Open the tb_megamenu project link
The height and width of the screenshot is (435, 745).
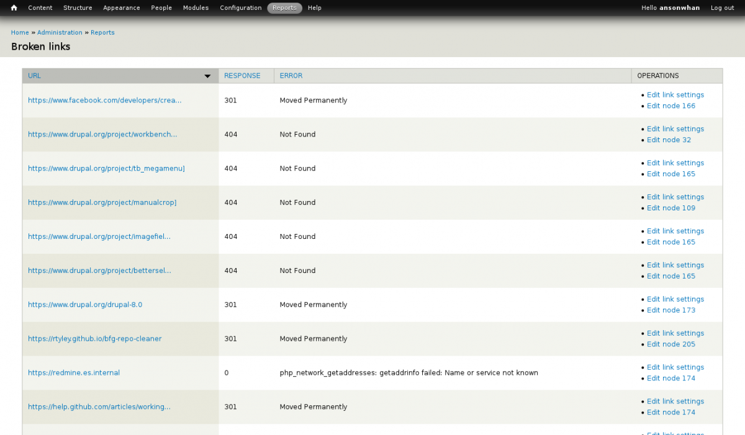click(106, 169)
